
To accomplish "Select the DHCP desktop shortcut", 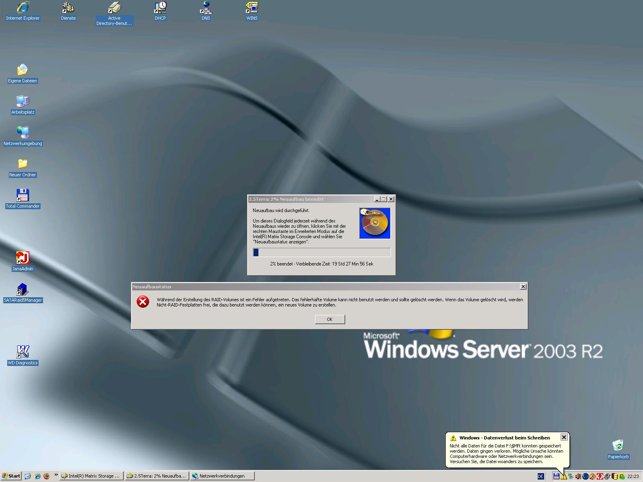I will click(x=160, y=11).
